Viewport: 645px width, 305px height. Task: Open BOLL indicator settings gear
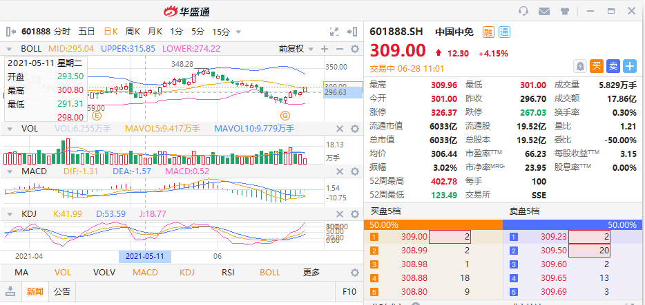(354, 49)
